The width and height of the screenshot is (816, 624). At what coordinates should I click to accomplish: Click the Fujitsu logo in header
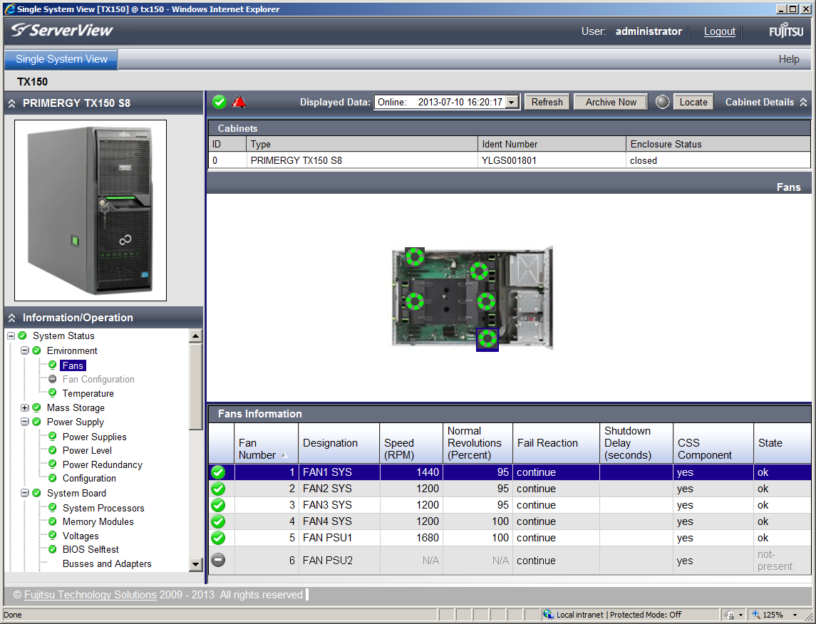pos(786,31)
